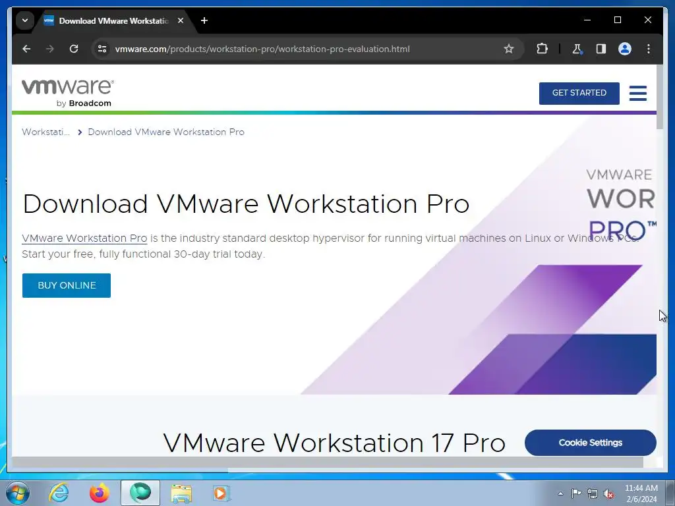Go back using browser back arrow
Viewport: 675px width, 506px height.
26,49
